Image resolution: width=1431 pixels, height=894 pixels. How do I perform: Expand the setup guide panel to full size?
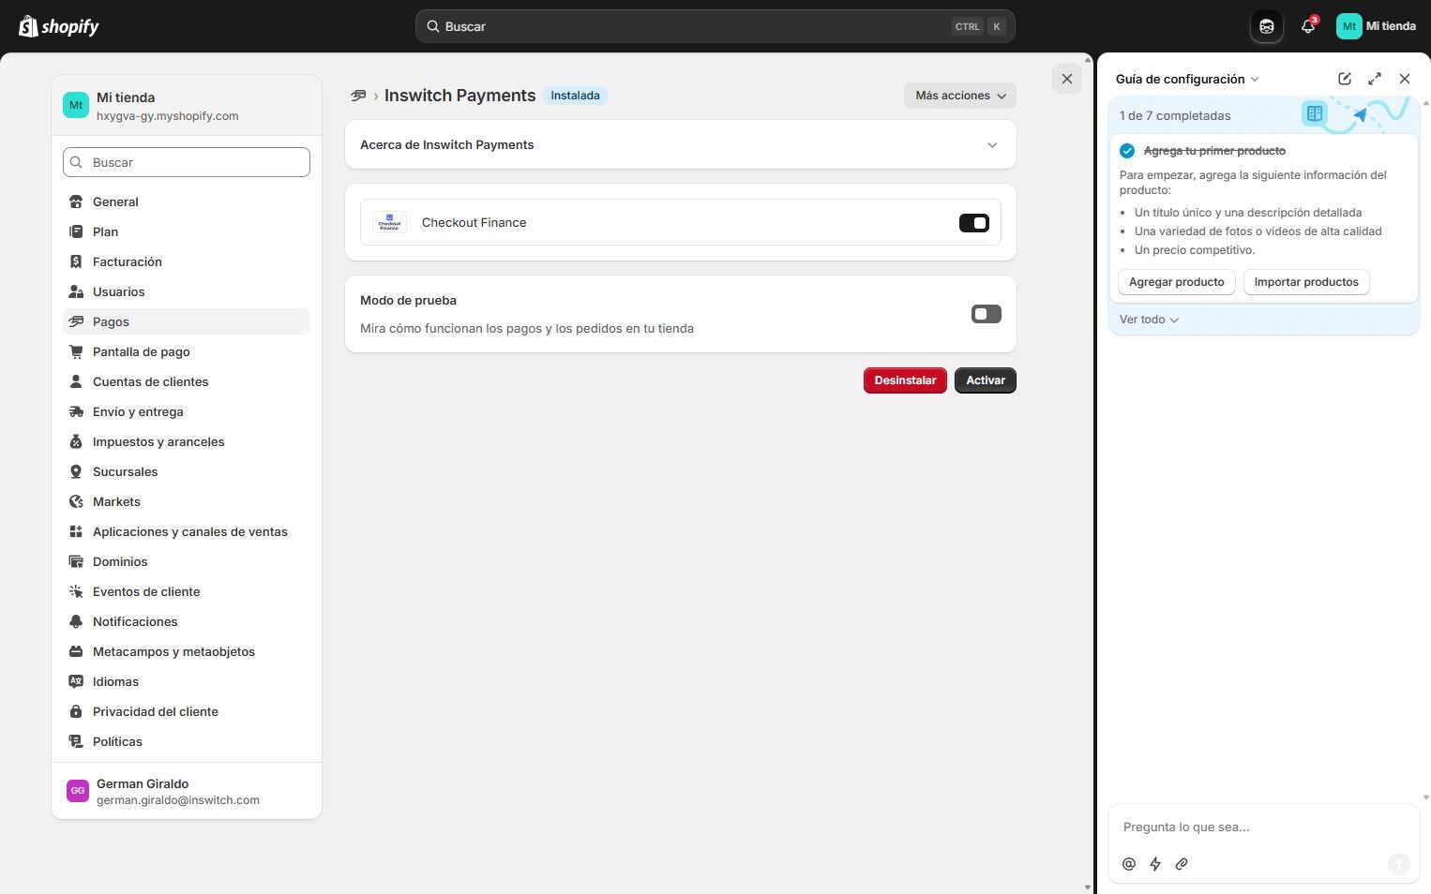1375,79
